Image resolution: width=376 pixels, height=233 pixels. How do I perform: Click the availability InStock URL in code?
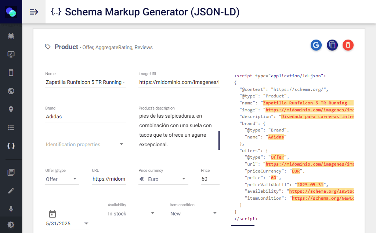coord(321,191)
